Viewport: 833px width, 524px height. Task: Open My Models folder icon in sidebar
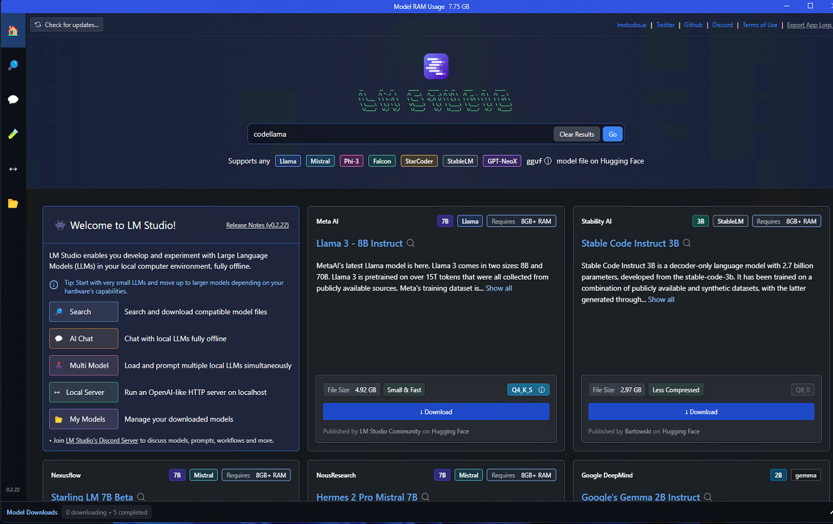tap(13, 203)
